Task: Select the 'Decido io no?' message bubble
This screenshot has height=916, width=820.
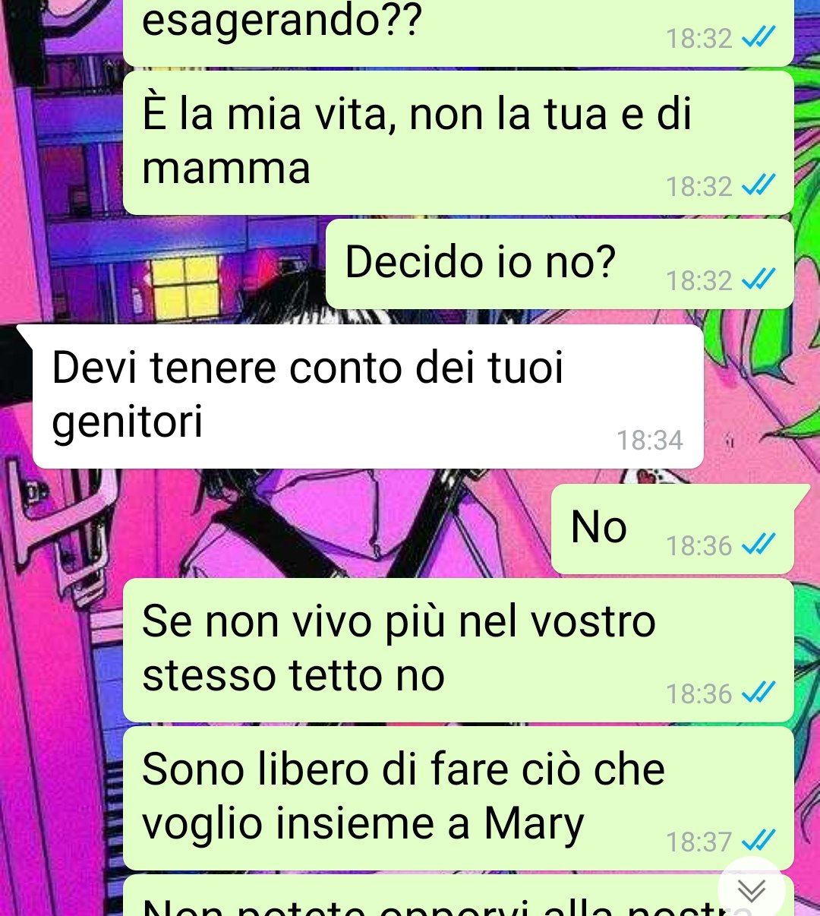Action: tap(560, 264)
